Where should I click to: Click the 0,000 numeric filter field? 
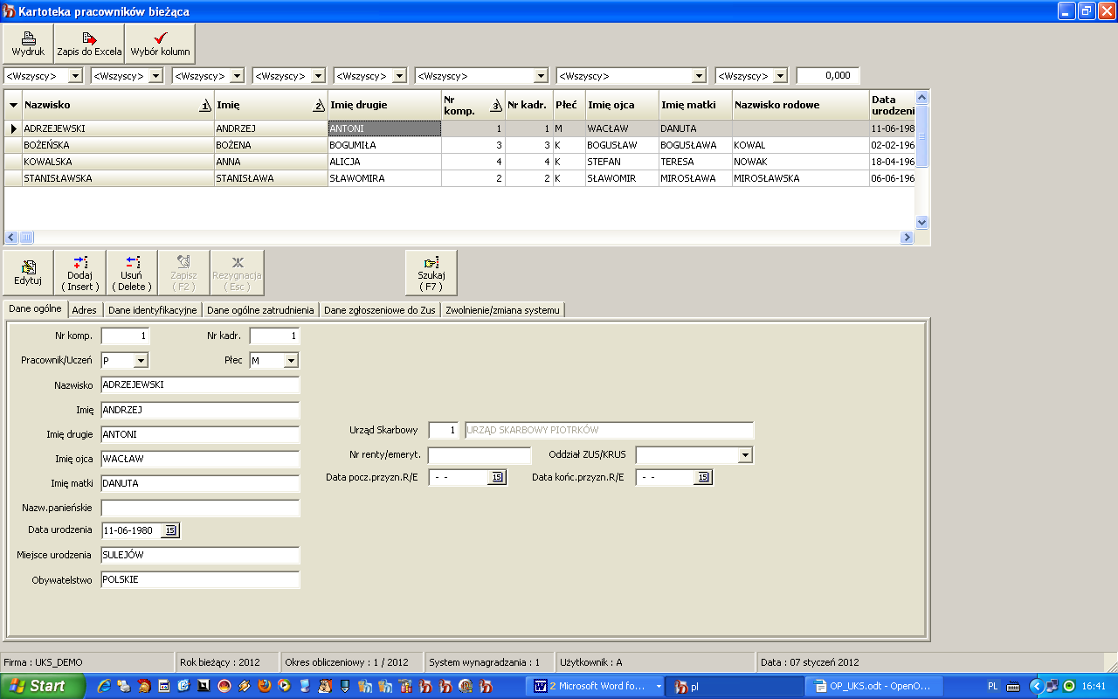coord(828,76)
